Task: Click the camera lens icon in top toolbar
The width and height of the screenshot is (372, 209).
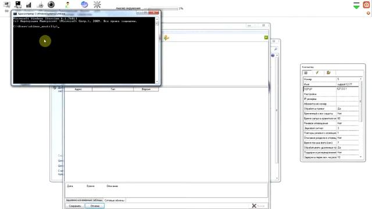Action: tap(51, 5)
